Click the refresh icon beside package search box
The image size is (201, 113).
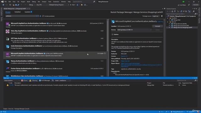41,16
